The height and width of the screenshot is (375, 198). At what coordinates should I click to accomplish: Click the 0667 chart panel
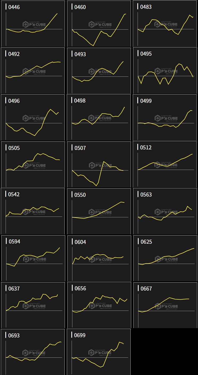coord(165,305)
